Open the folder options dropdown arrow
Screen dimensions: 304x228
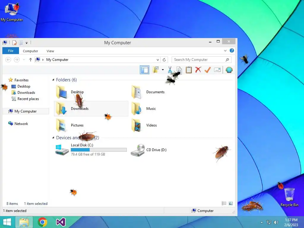pos(163,70)
